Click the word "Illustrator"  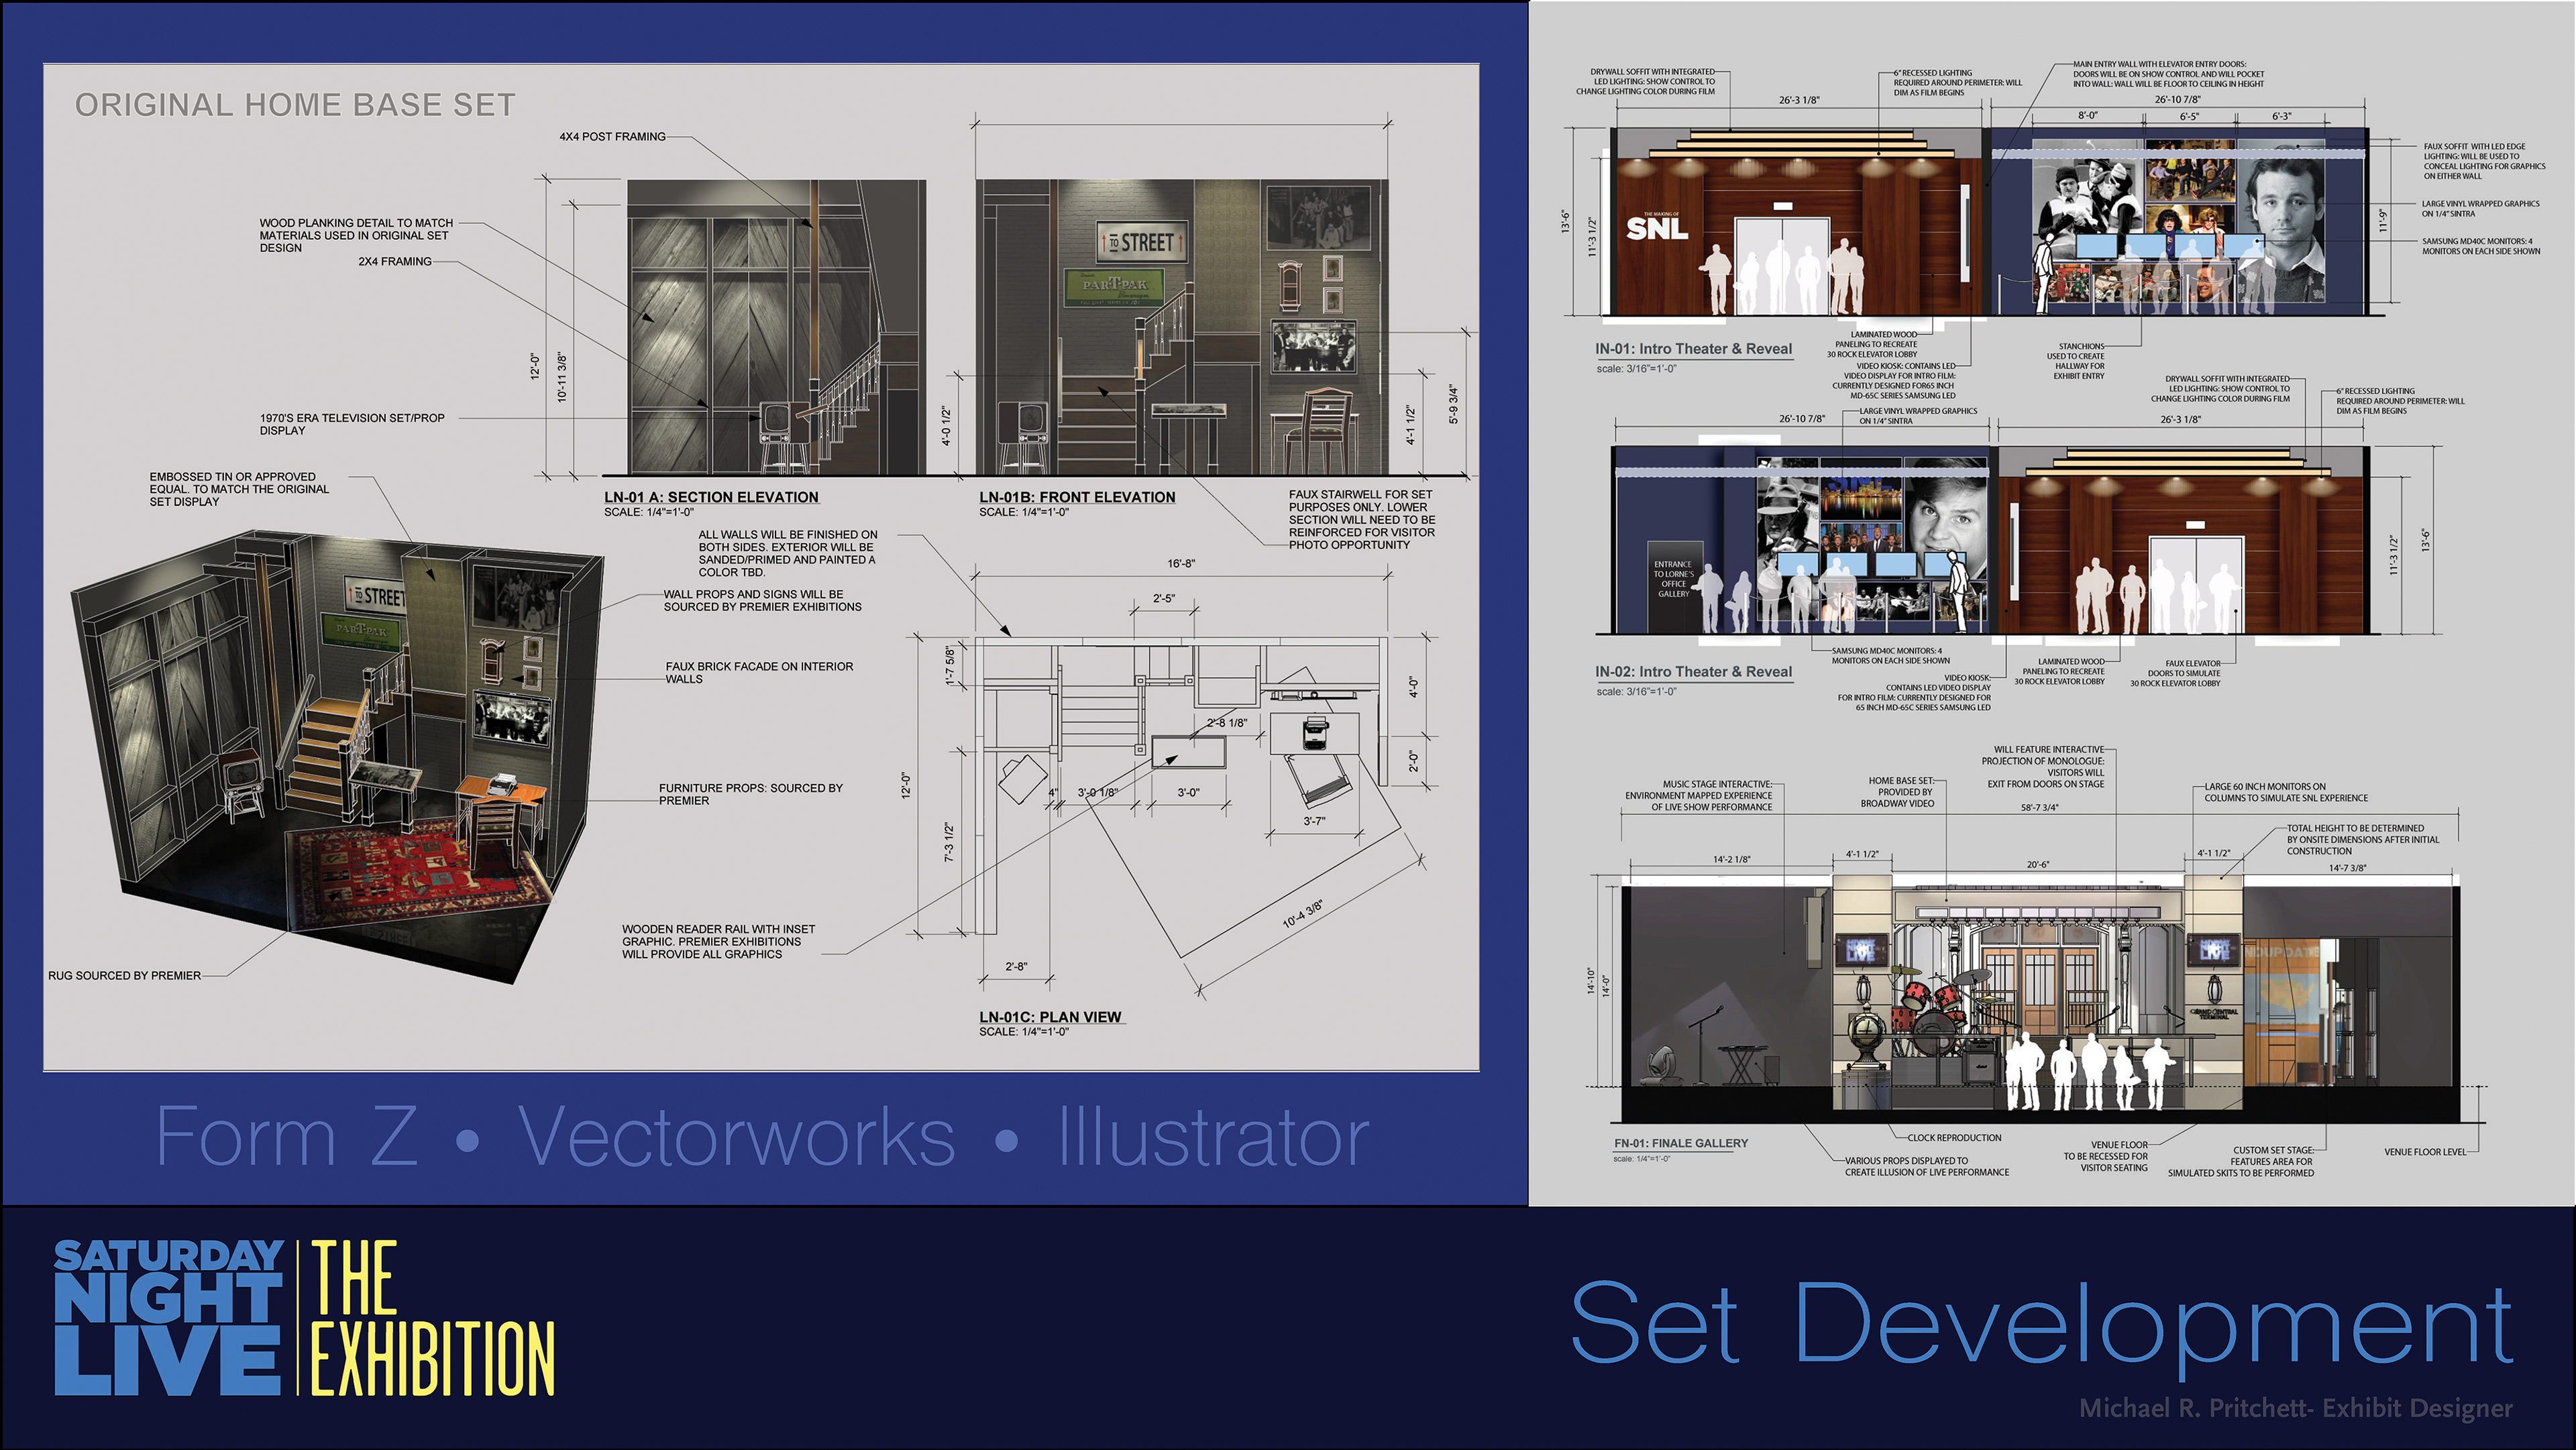[x=1214, y=1136]
